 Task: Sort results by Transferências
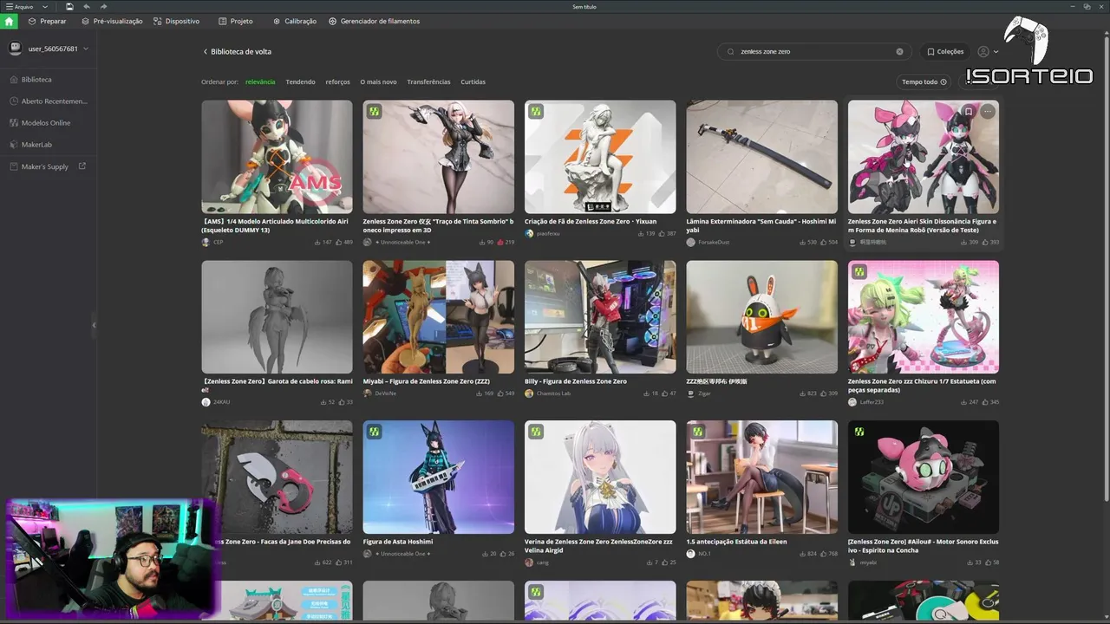point(429,82)
